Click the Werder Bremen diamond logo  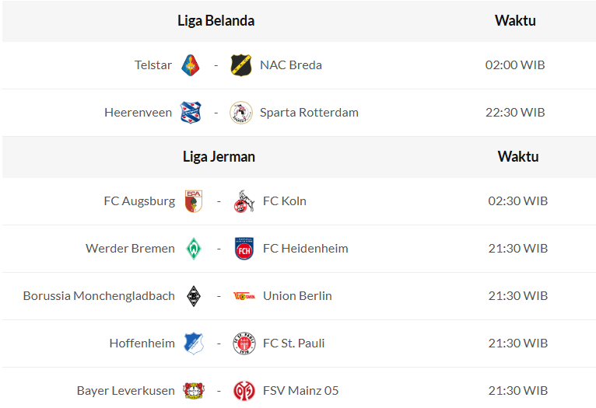tap(193, 249)
